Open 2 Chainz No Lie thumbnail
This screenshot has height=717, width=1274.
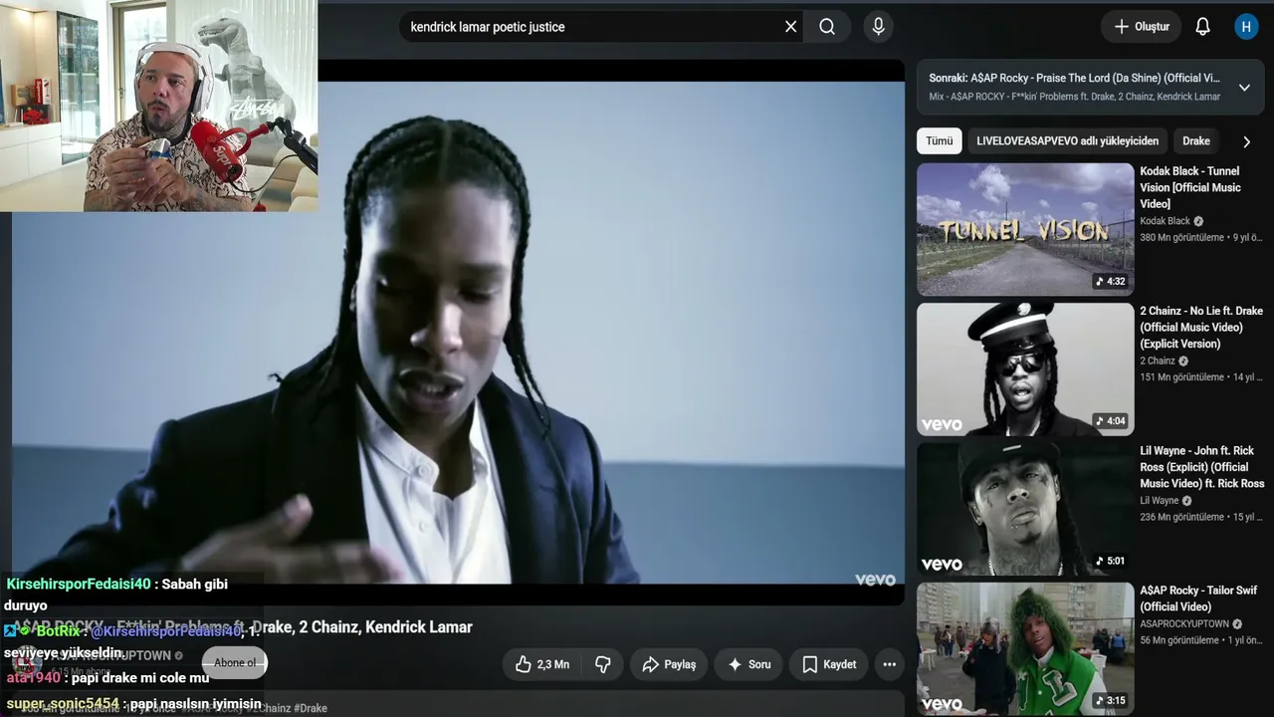point(1025,369)
